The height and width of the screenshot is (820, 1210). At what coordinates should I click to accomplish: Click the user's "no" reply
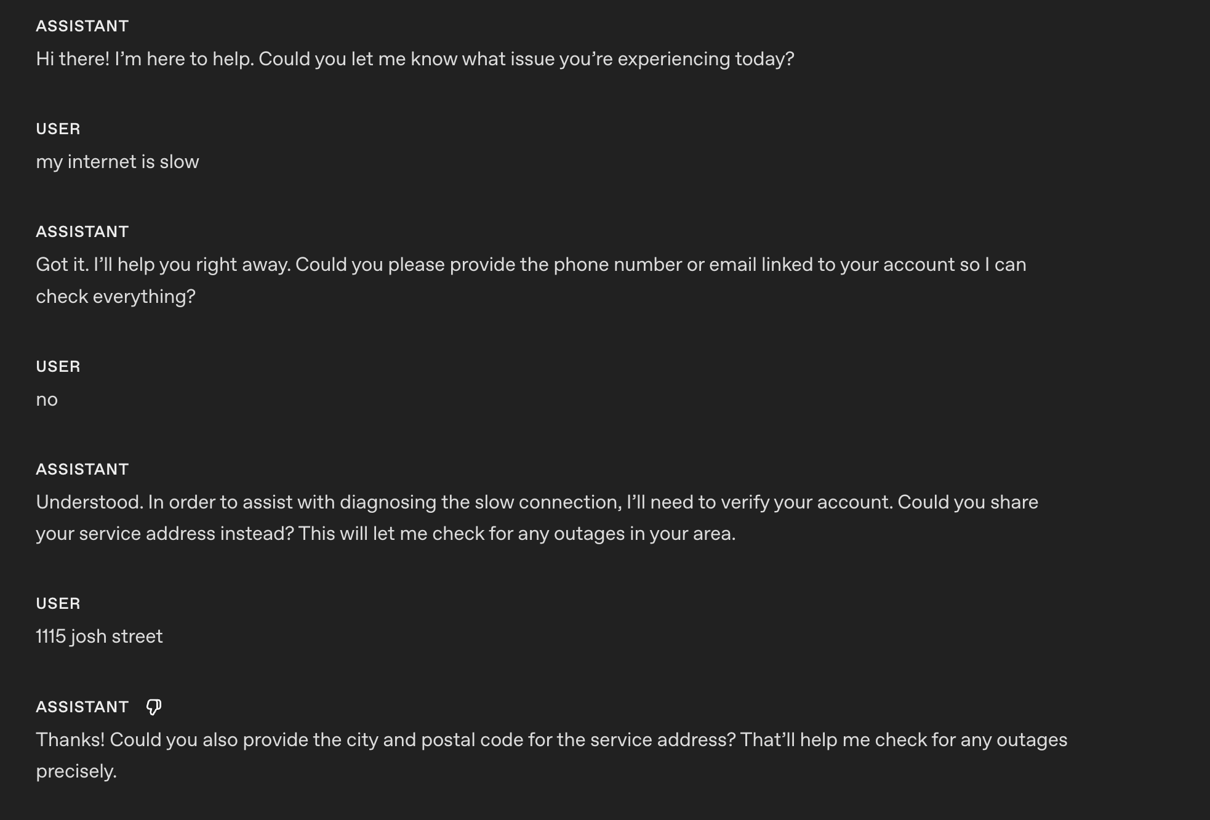click(47, 400)
